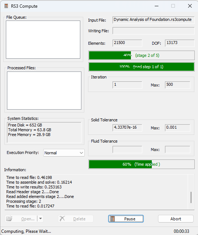Click the RS3 Compute calculator title icon
This screenshot has width=198, height=235.
coord(6,6)
